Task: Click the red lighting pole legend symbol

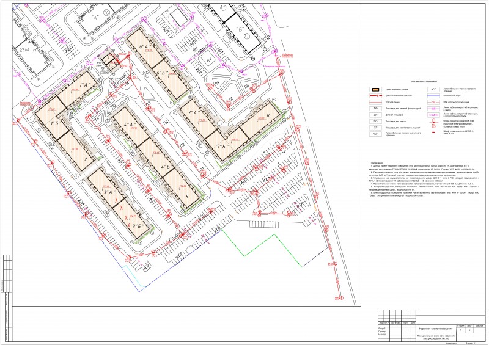Action: [x=433, y=123]
